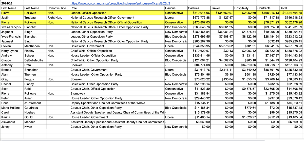Screen dimensions: 304x141
Task: Click the Marie-Hélène first name cell
Action: [12, 108]
